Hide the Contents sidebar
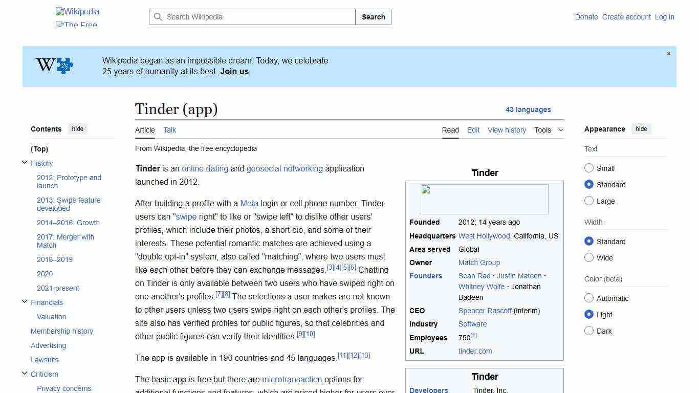Viewport: 699px width, 393px height. coord(77,129)
